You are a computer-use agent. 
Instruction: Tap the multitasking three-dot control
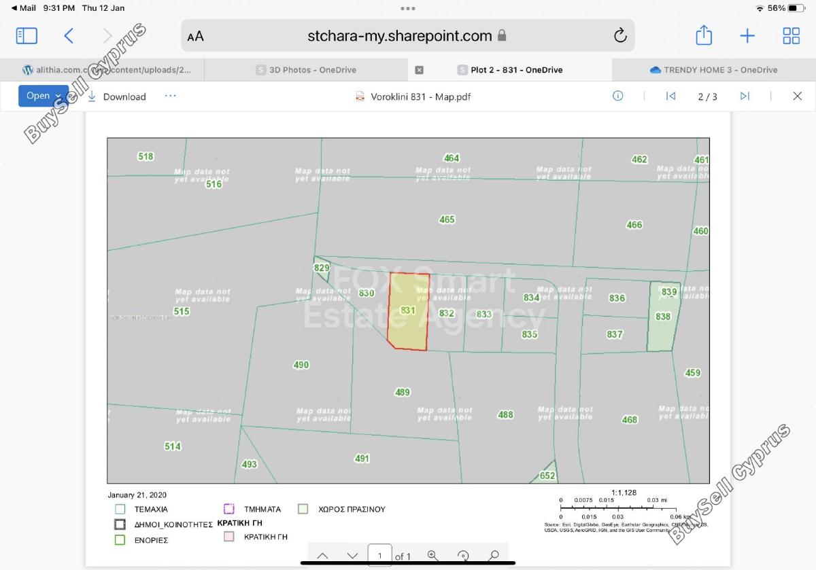click(408, 9)
